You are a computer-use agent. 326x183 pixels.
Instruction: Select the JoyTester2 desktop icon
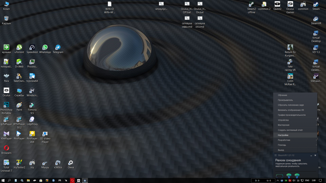click(19, 164)
